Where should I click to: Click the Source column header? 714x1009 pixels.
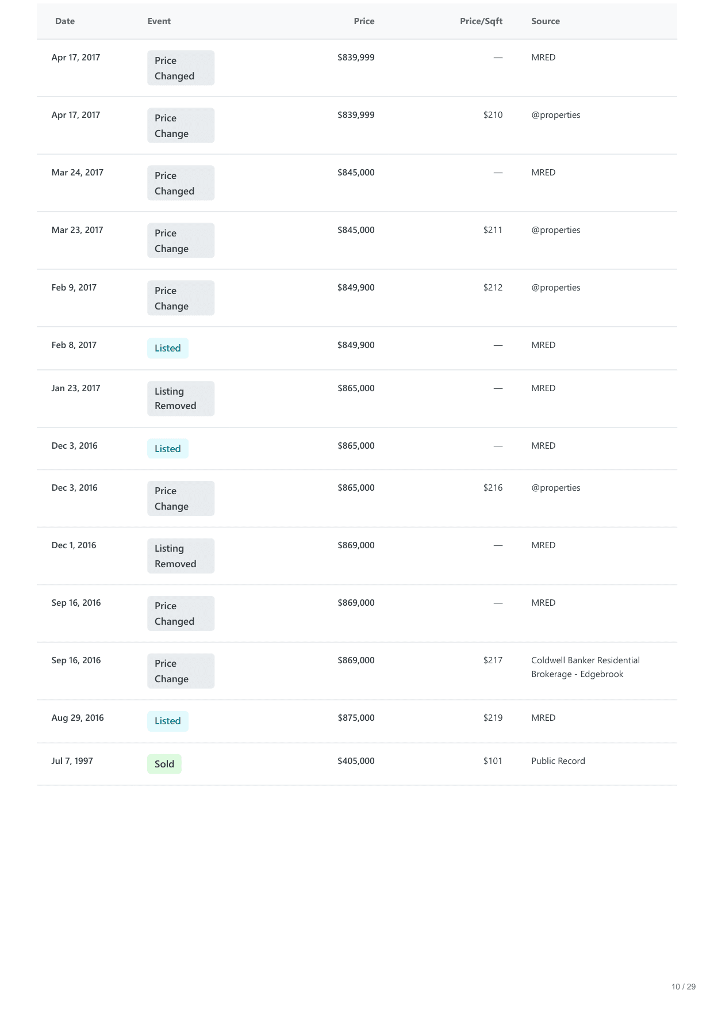coord(545,21)
